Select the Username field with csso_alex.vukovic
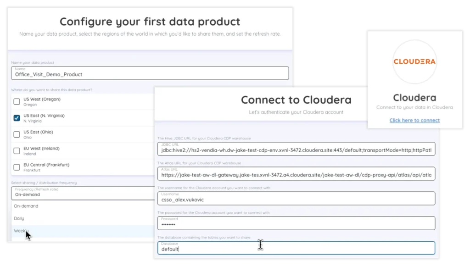470x266 pixels. pos(296,199)
